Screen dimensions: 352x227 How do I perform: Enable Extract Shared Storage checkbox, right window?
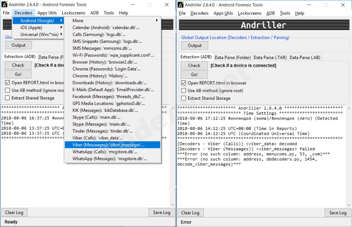pos(183,98)
